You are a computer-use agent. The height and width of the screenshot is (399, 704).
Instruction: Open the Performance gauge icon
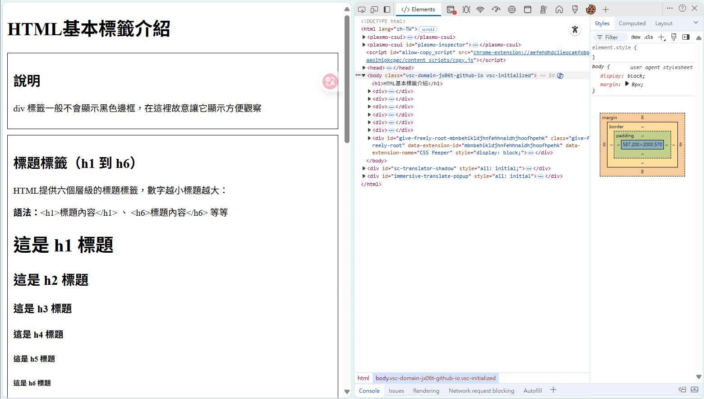point(496,9)
